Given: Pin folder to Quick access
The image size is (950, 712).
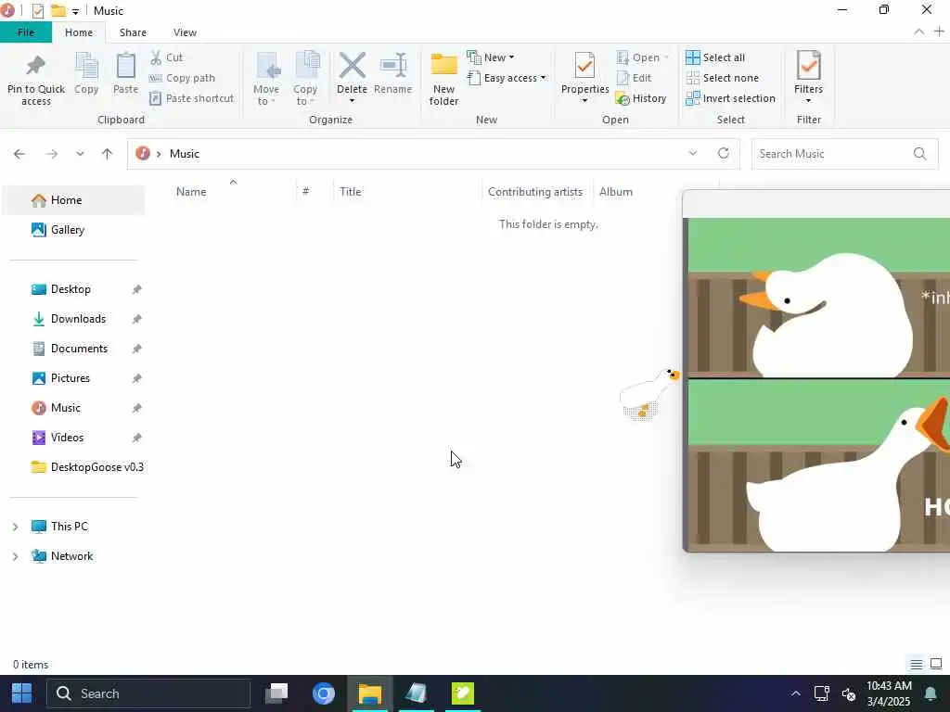Looking at the screenshot, I should coord(36,79).
